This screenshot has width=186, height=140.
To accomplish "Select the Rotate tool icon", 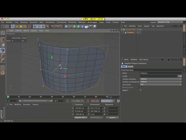I will pyautogui.click(x=25, y=27).
